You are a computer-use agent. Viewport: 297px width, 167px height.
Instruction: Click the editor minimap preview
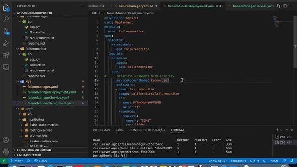tap(278, 21)
